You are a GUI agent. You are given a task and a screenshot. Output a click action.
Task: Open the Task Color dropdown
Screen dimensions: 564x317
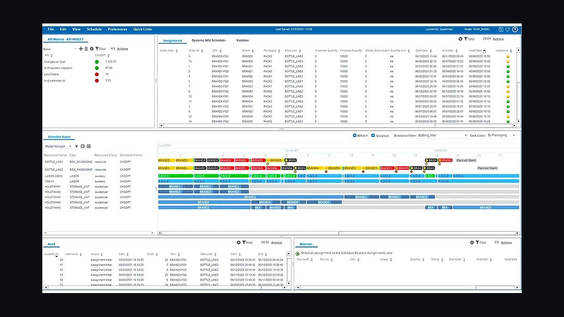pyautogui.click(x=501, y=135)
